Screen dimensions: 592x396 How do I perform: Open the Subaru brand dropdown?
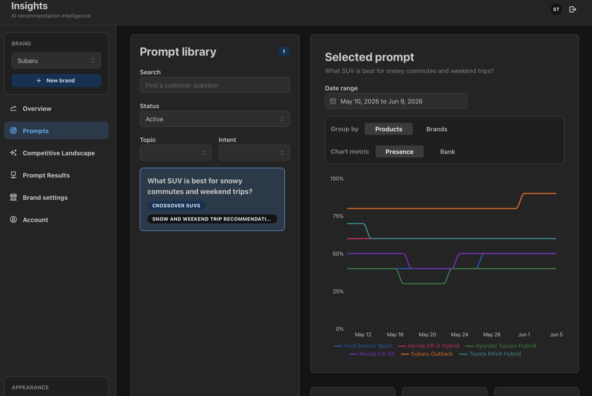click(x=56, y=61)
